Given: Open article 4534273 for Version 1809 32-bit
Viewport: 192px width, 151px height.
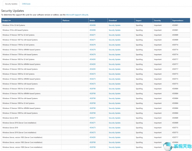Looking at the screenshot, I should point(92,74).
